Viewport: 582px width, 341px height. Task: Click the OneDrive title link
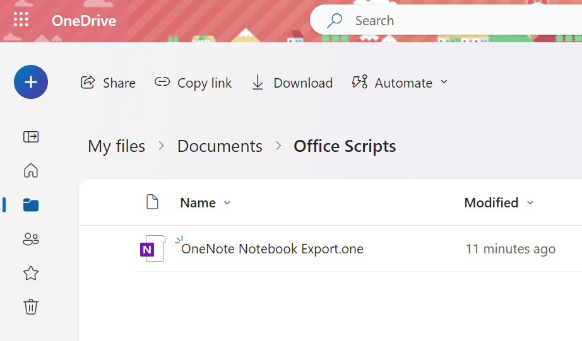tap(84, 21)
